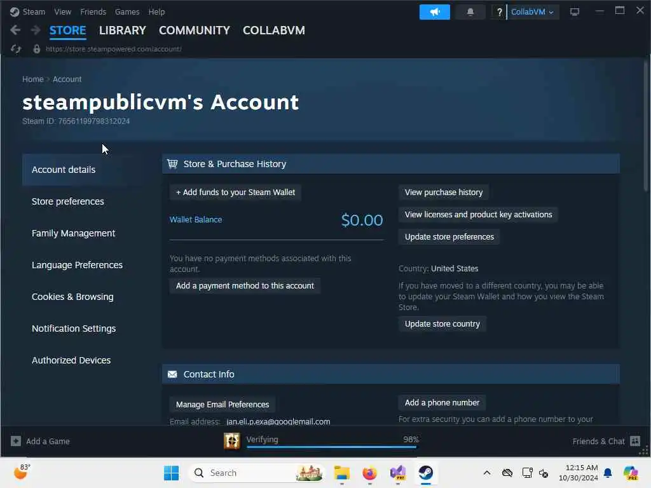Screen dimensions: 651x488
Task: Click View purchase history button
Action: tap(443, 192)
